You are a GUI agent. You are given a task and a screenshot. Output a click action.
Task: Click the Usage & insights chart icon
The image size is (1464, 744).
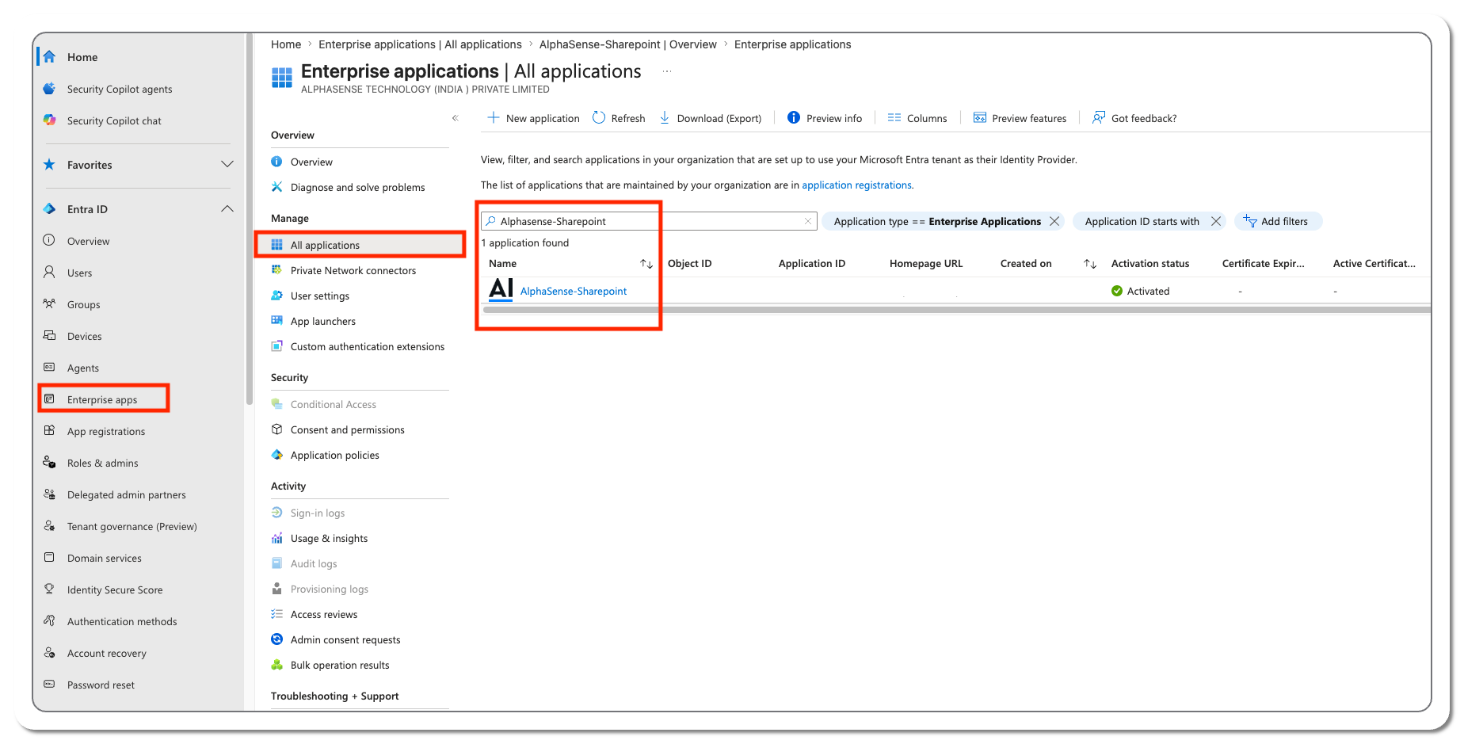coord(277,538)
